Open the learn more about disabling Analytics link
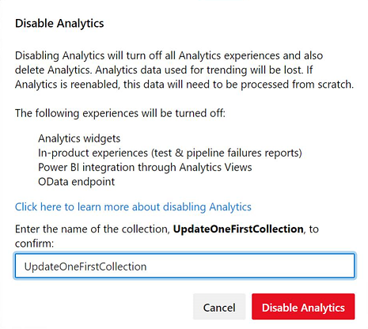 pyautogui.click(x=133, y=207)
